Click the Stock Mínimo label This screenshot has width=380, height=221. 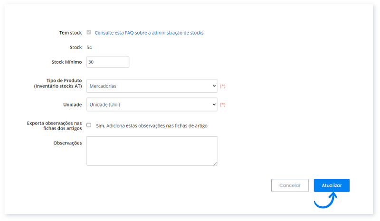tap(66, 62)
